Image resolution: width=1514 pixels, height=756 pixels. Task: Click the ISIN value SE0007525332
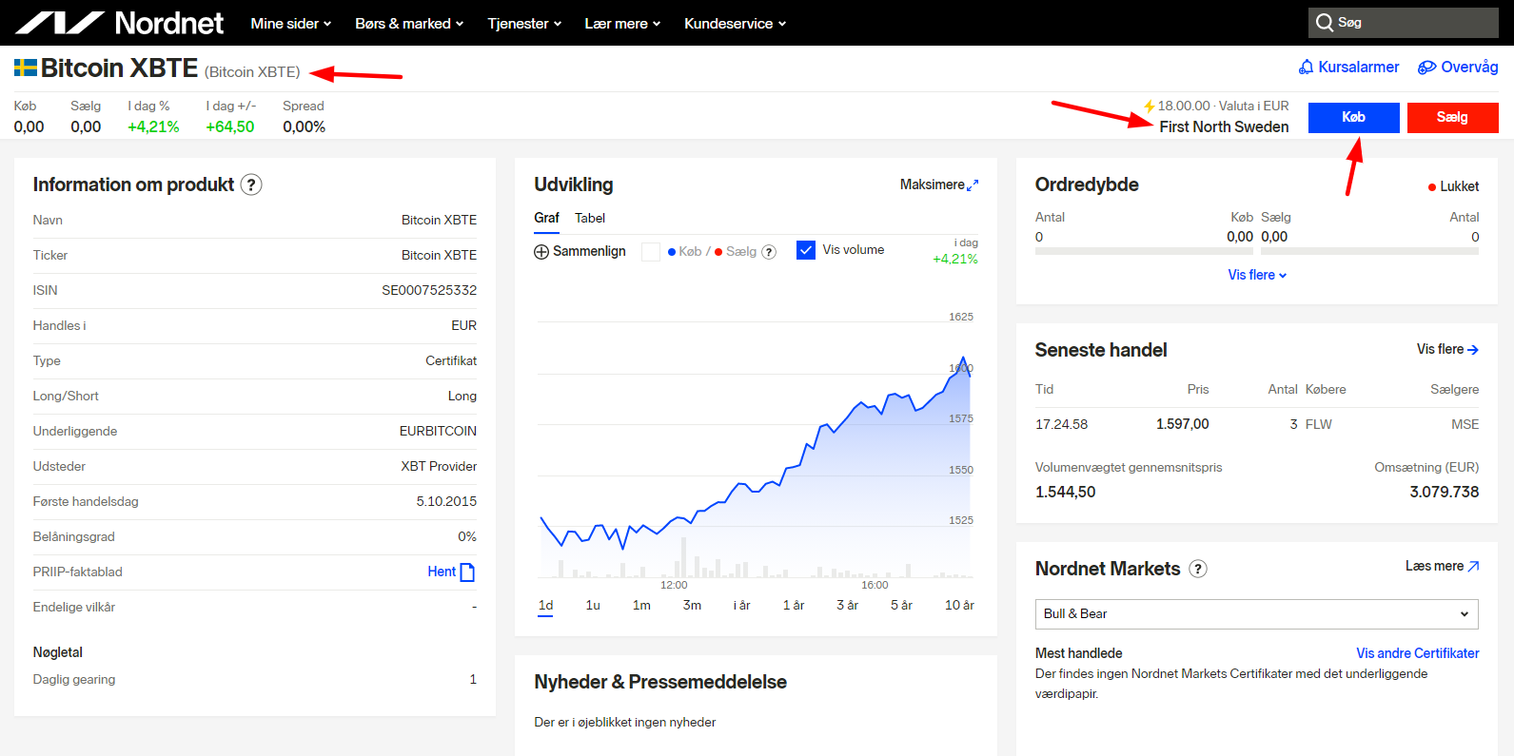point(429,291)
